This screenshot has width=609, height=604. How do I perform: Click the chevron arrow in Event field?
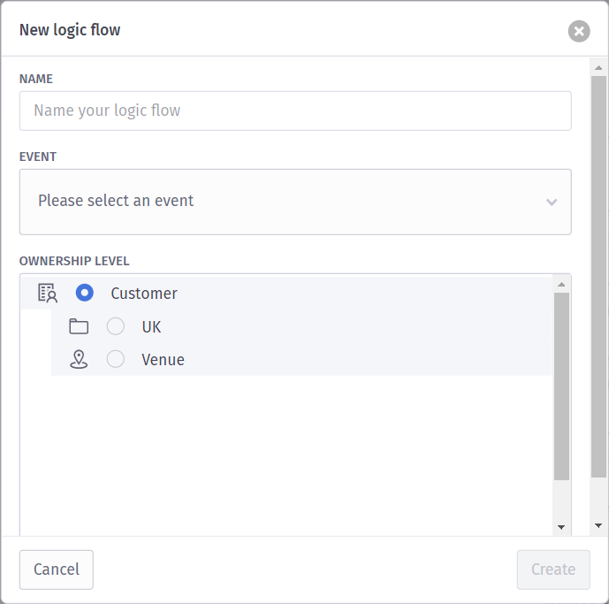click(552, 202)
